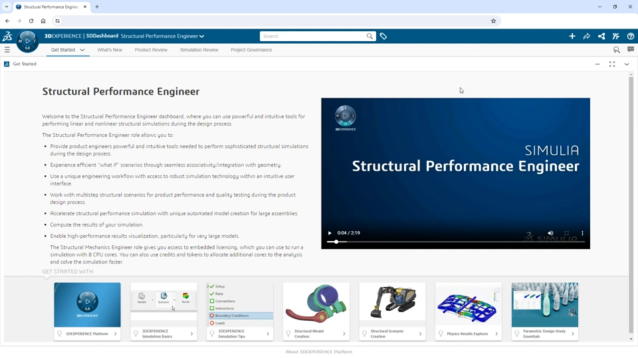Minimize the Get Started widget
Viewport: 638px width, 358px height.
coord(597,64)
